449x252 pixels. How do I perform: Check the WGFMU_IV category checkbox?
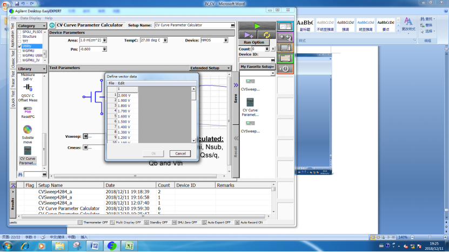pyautogui.click(x=19, y=60)
